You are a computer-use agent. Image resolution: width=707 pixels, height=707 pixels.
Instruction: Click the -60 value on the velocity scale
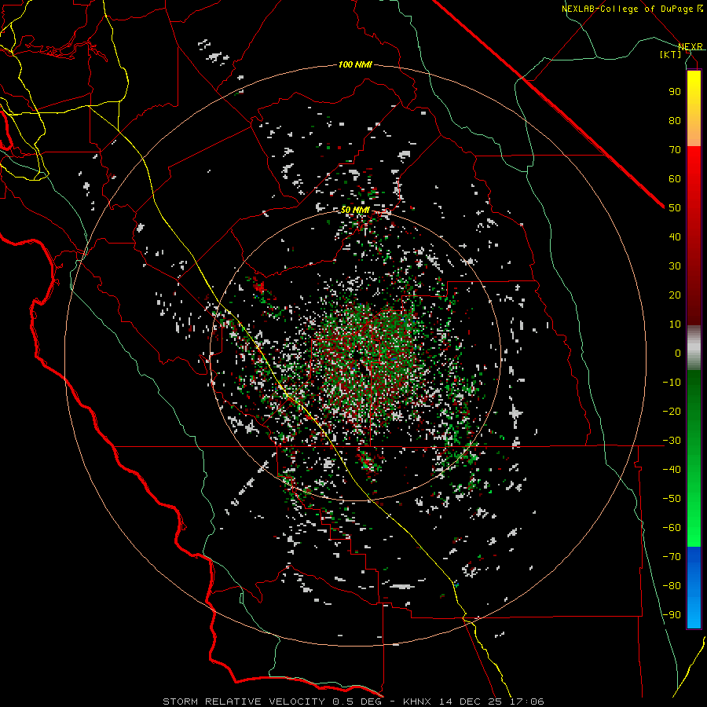pos(672,528)
